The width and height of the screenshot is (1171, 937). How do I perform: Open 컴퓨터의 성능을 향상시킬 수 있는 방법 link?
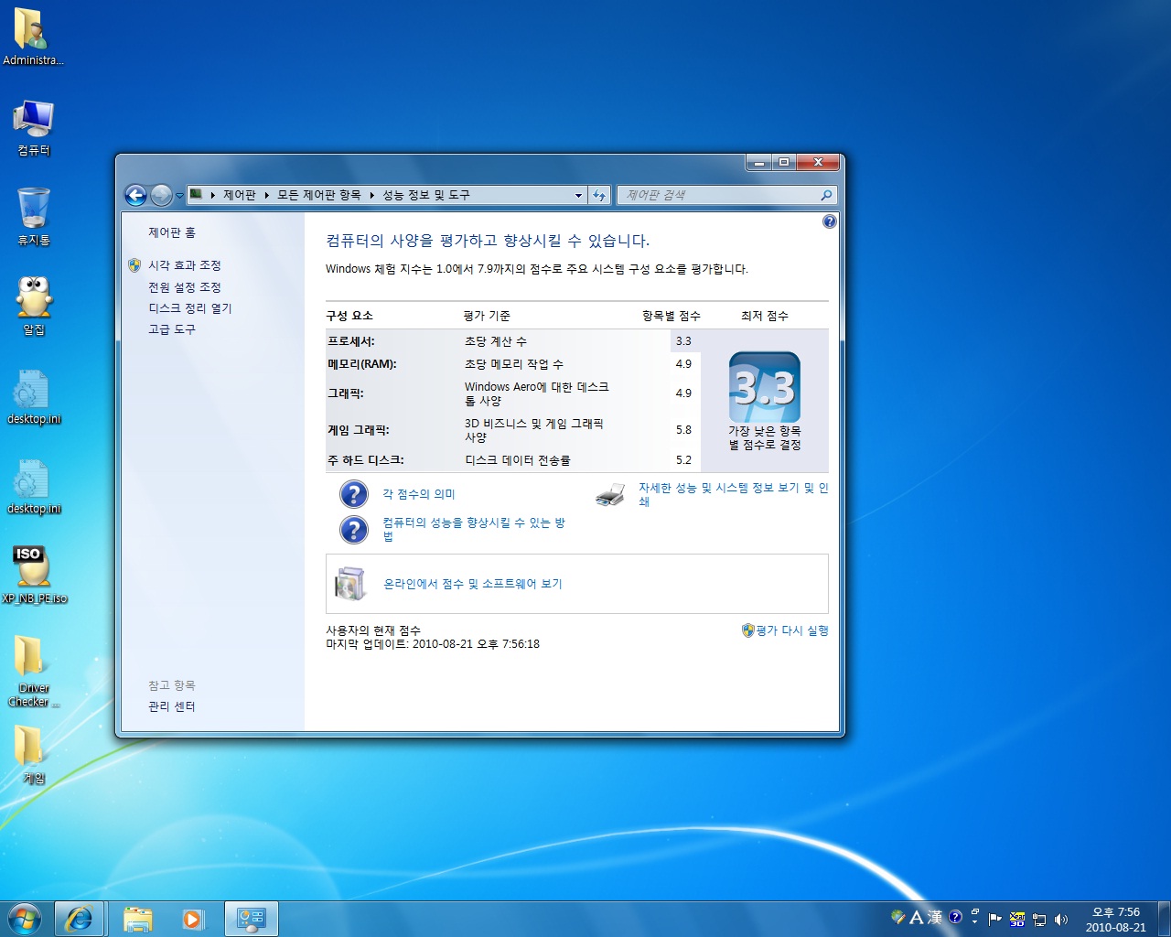point(474,529)
